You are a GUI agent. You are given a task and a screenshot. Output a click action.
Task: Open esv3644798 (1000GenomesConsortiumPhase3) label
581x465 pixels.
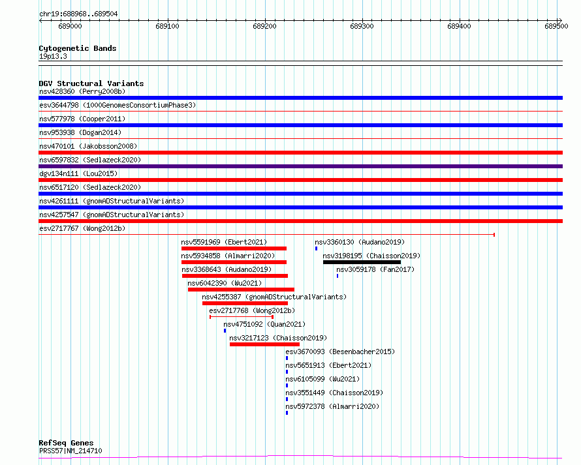[x=118, y=105]
